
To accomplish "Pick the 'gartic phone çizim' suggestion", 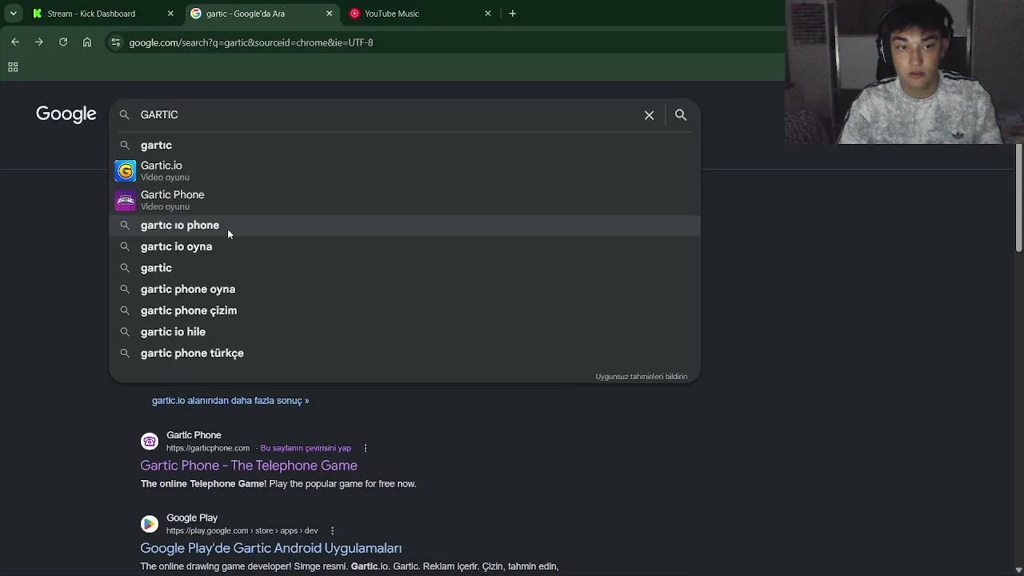I will click(405, 310).
